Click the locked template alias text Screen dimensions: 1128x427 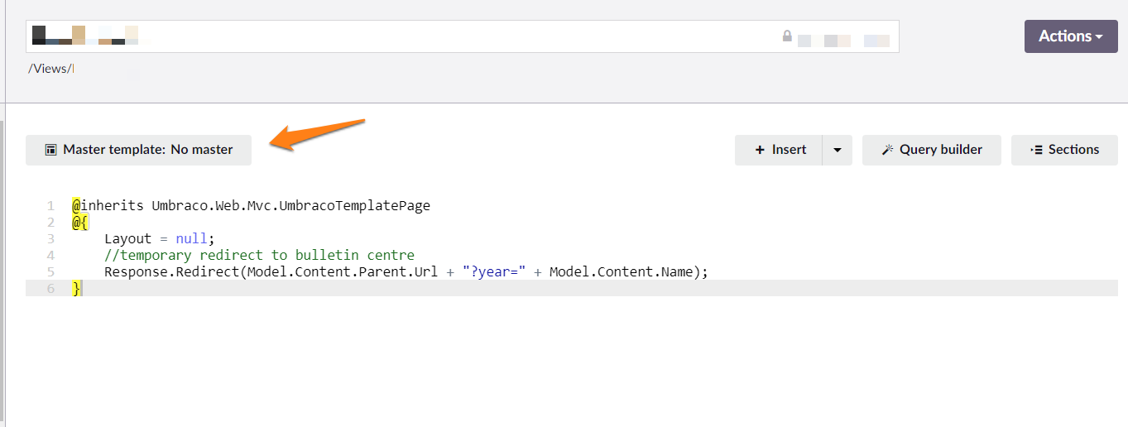pos(842,40)
